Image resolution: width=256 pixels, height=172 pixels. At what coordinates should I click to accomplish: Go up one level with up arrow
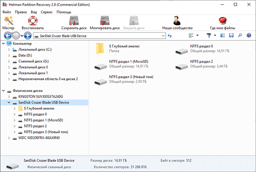[28, 36]
